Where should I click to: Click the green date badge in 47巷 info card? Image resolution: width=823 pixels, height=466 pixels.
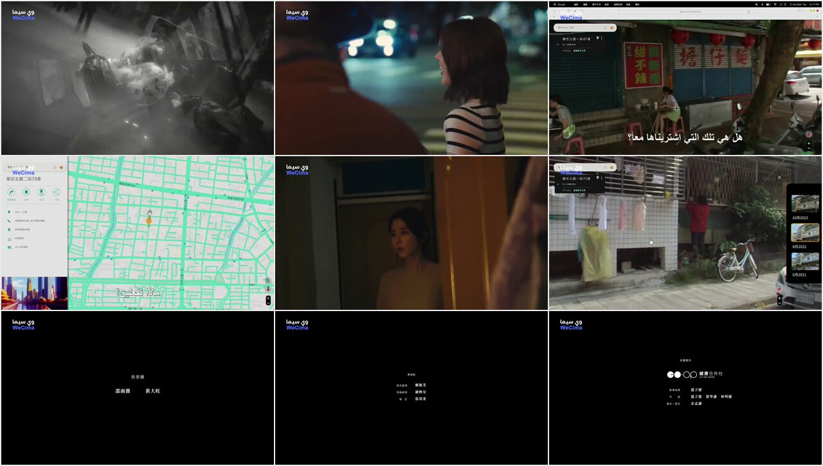(579, 51)
